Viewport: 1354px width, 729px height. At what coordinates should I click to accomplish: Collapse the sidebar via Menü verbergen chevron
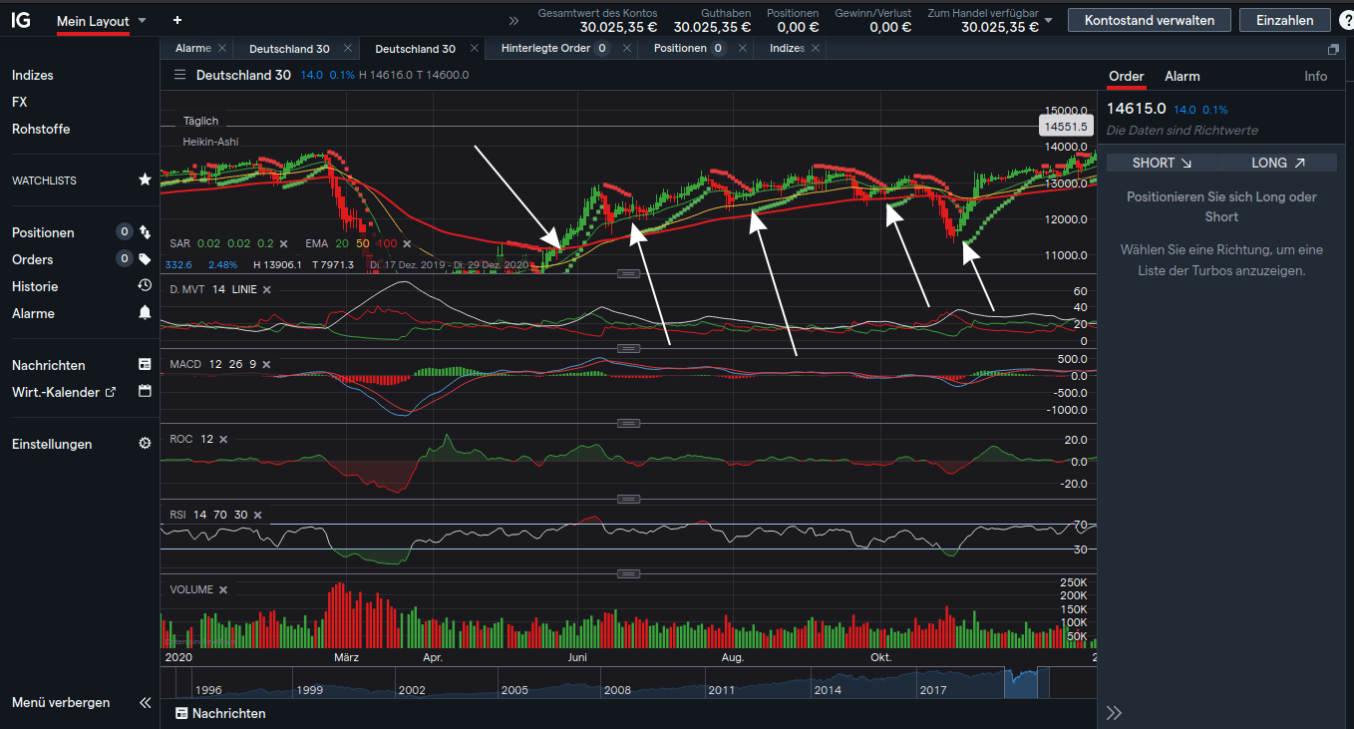145,702
